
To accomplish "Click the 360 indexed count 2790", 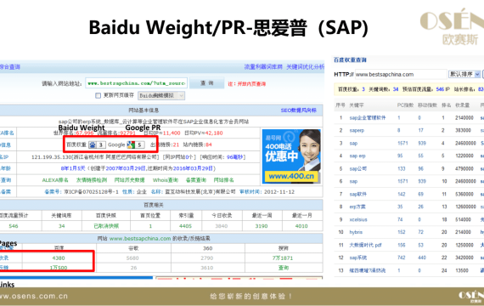I will 207,258.
